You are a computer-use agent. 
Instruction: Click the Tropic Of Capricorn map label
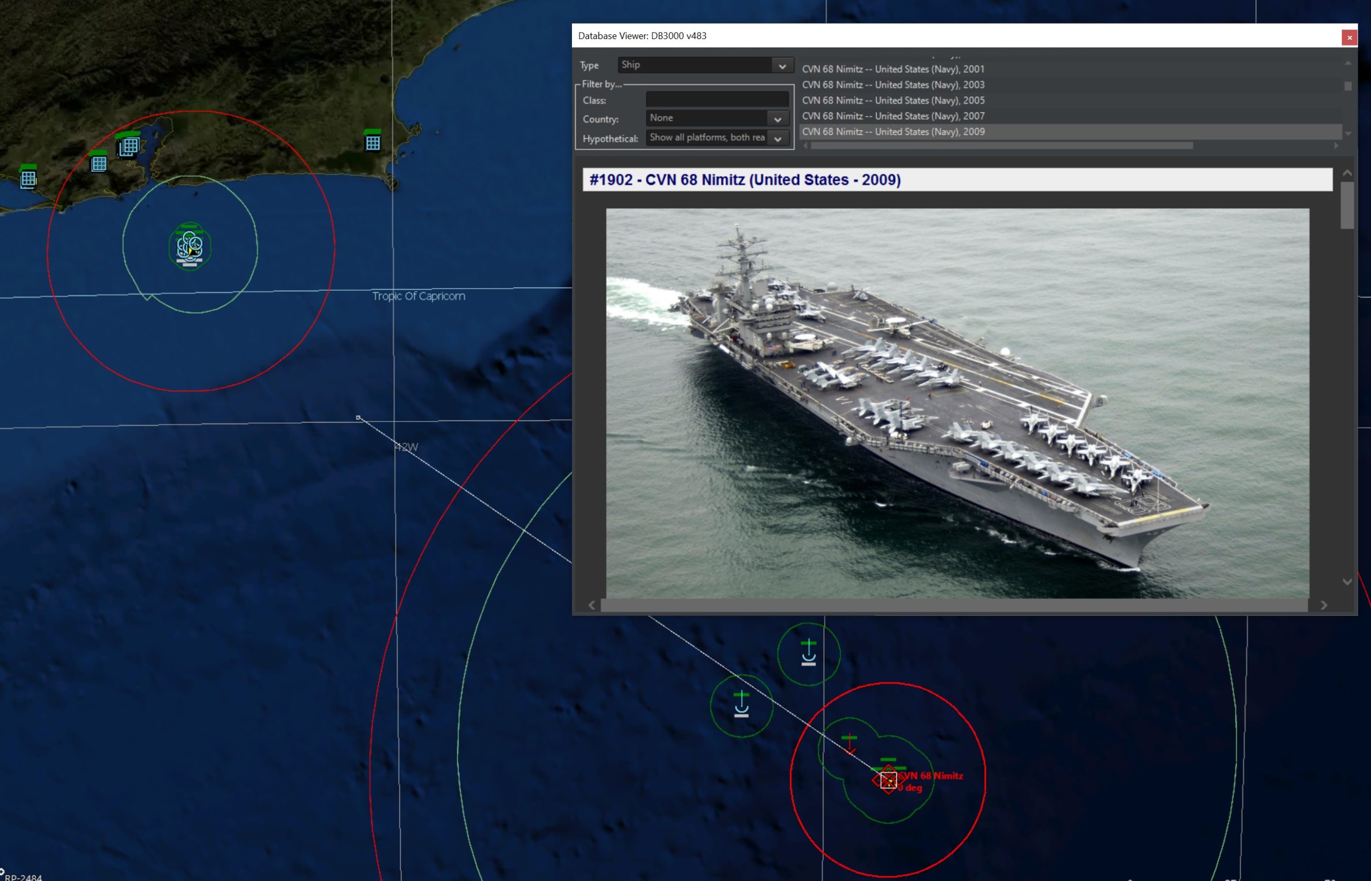coord(419,296)
